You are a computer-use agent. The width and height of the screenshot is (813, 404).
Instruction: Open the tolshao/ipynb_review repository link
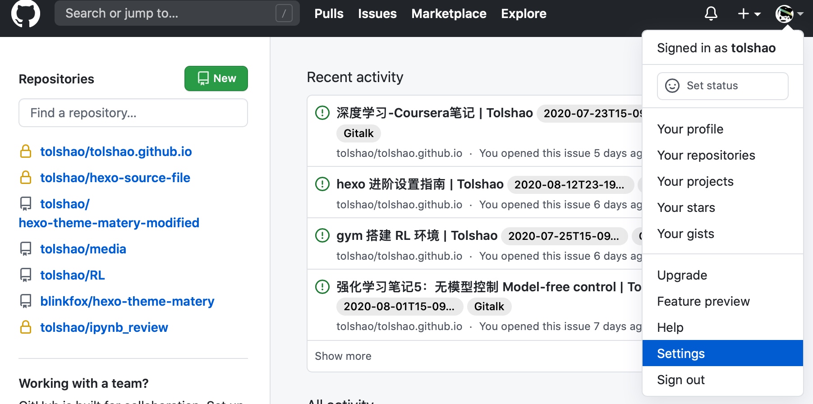[104, 327]
